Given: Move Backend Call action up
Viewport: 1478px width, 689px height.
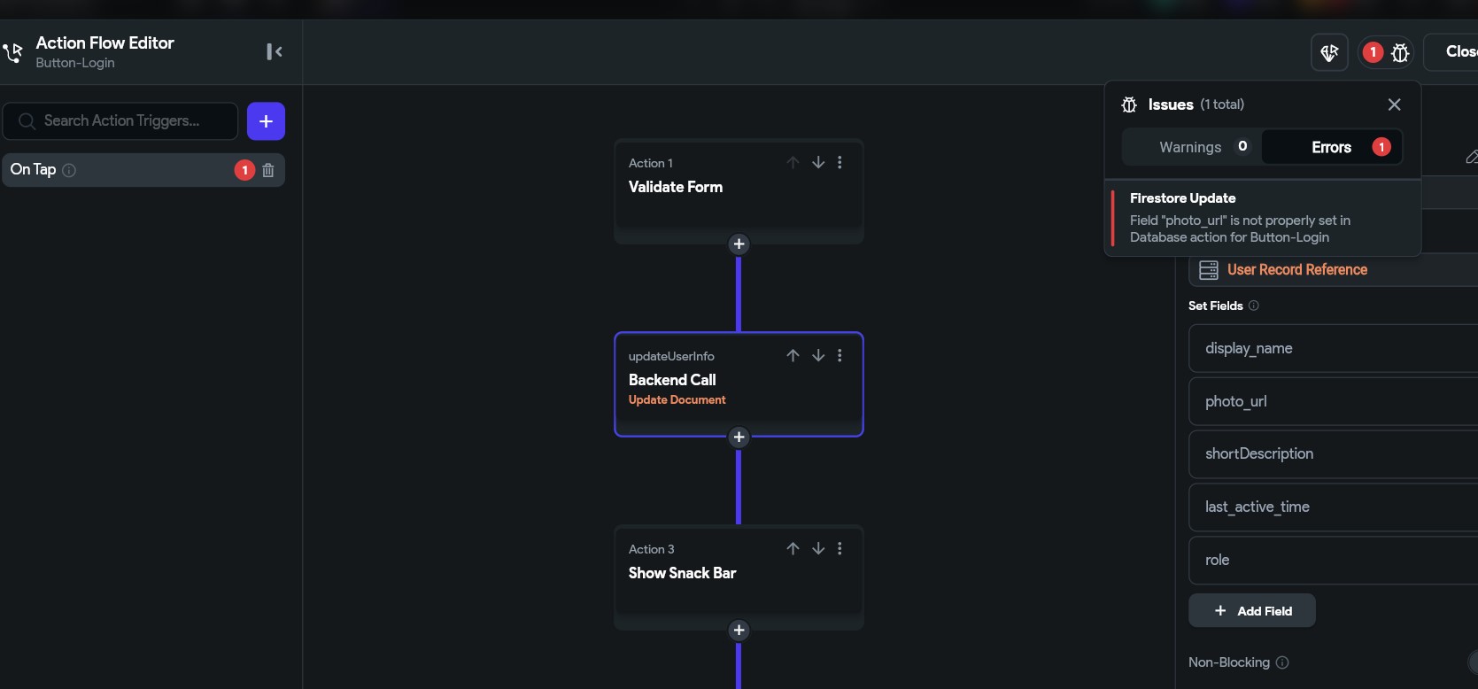Looking at the screenshot, I should (x=793, y=356).
